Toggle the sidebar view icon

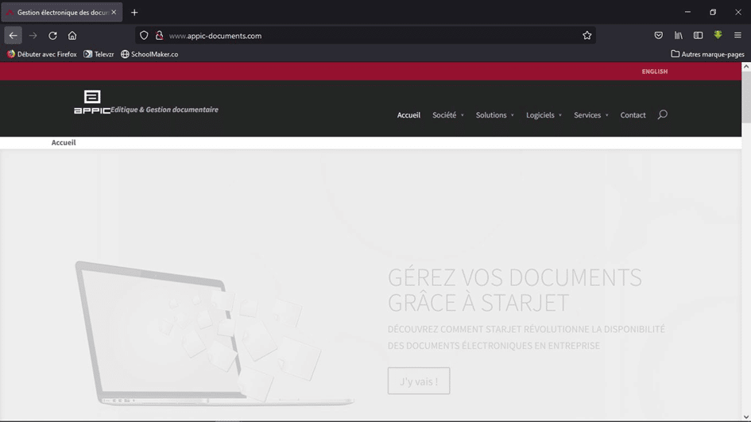[698, 36]
